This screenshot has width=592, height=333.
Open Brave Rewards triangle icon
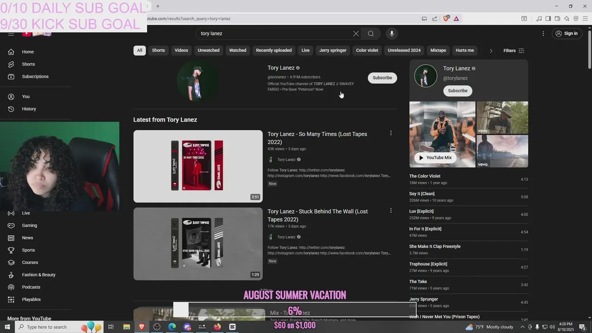[456, 18]
